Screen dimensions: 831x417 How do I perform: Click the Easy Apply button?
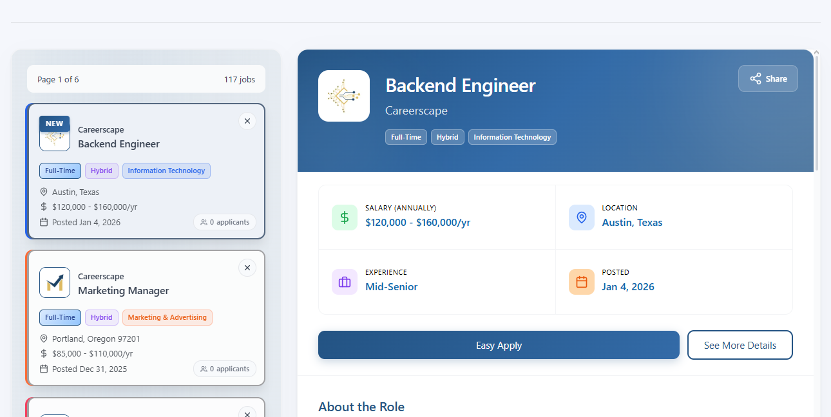point(499,345)
